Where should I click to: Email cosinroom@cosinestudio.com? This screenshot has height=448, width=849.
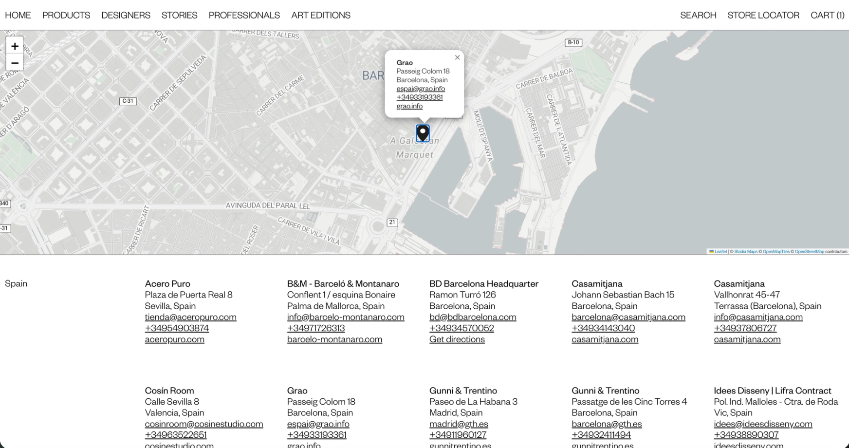point(204,424)
